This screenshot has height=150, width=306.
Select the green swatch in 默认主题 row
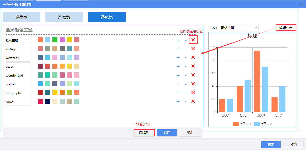point(55,40)
